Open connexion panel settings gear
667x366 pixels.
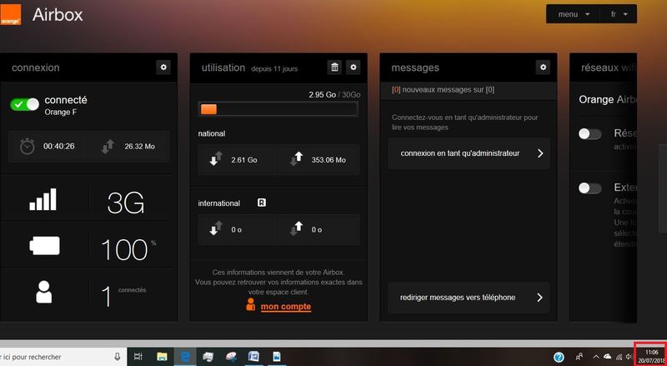tap(163, 67)
